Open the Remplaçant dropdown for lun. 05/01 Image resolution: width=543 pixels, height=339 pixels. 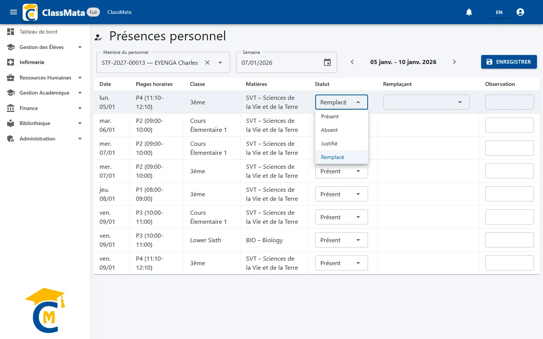(426, 102)
